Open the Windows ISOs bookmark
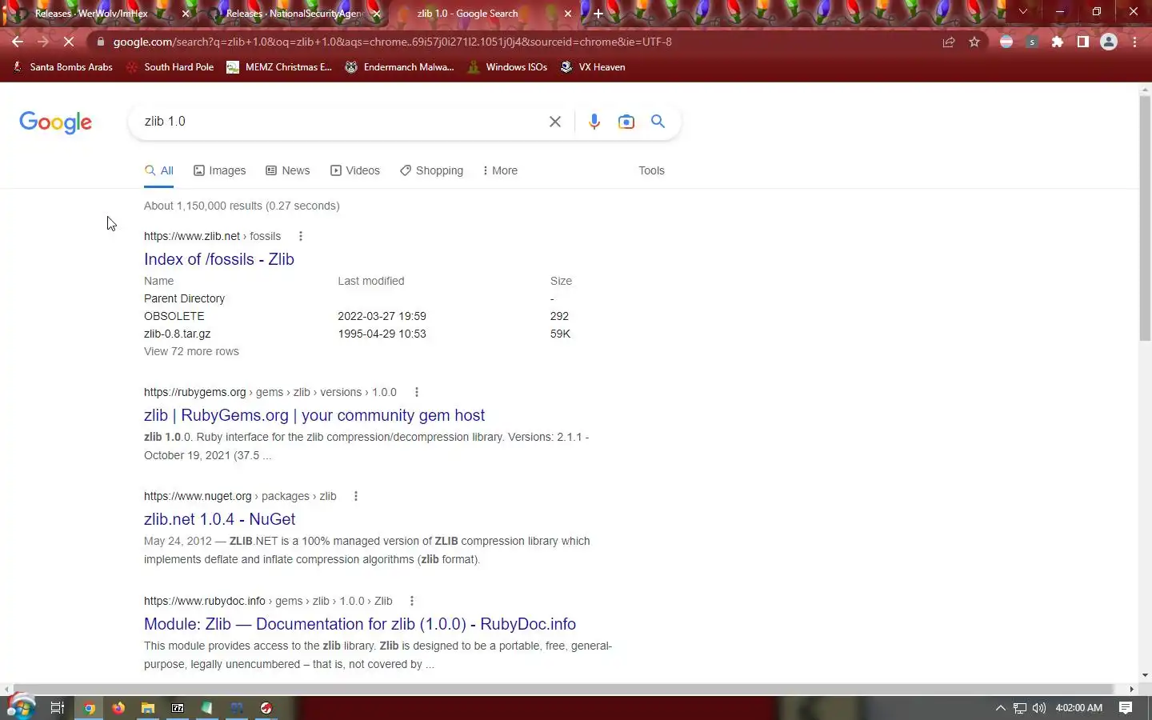Screen dimensions: 1152x720 click(508, 67)
